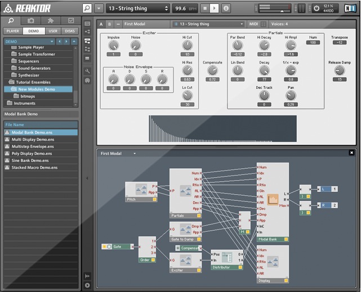
Task: Open the instrument snapshot dropdown '13 - String thing'
Action: coord(208,24)
